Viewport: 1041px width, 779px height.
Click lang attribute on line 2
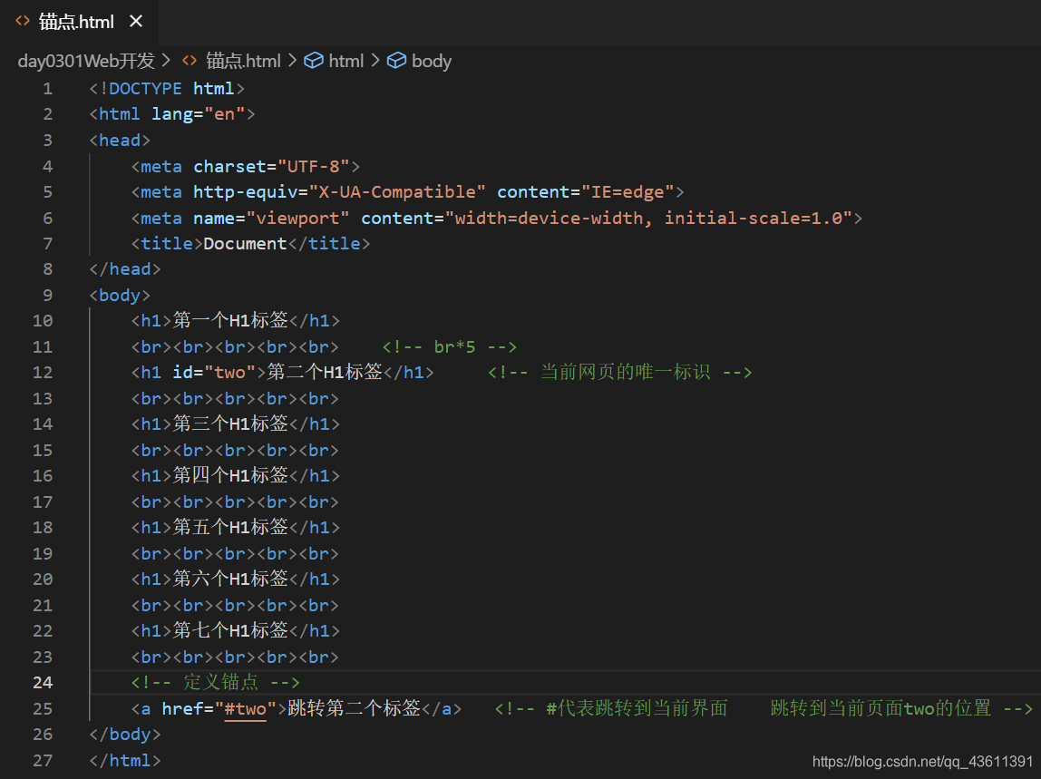(172, 114)
